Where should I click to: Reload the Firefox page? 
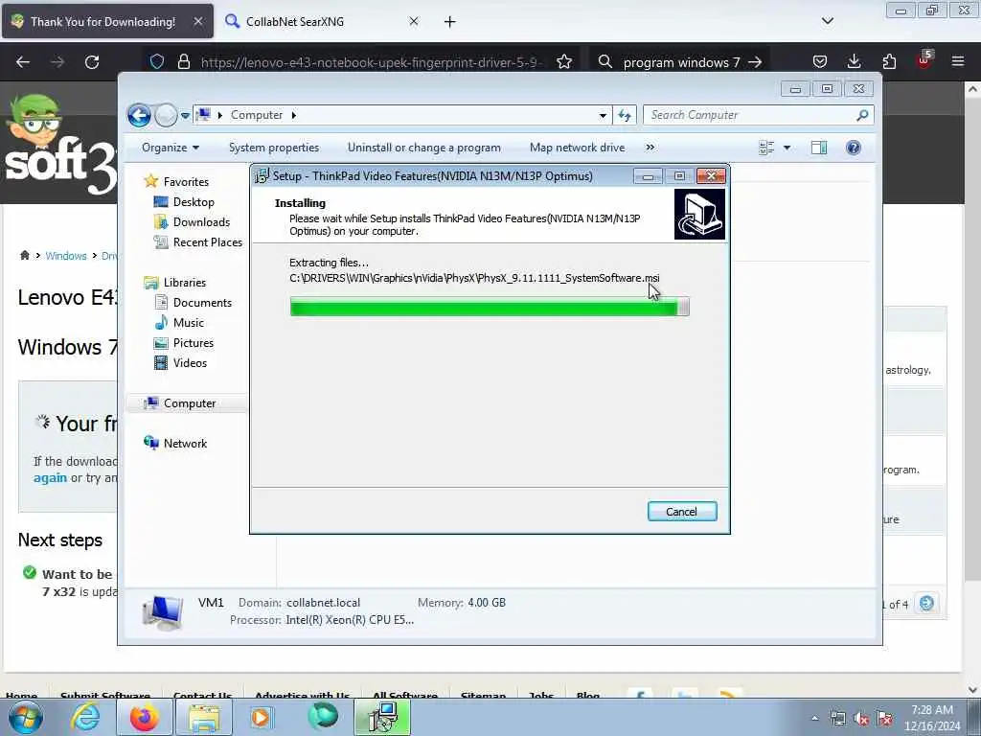pyautogui.click(x=92, y=62)
